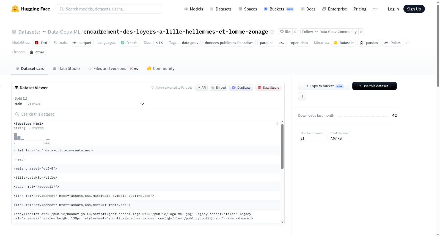440x237 pixels.
Task: Click the sidebar outline toggle icon
Action: [x=1, y=85]
